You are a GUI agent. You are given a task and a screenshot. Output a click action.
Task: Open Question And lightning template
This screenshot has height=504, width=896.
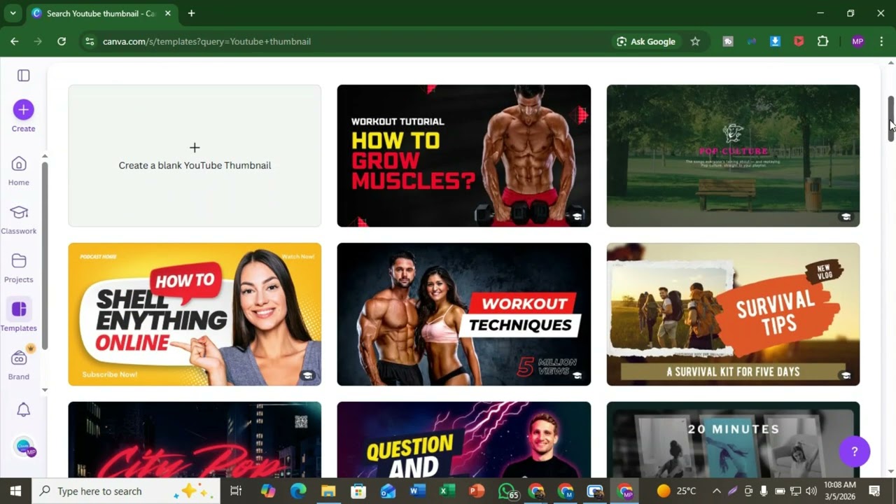point(464,440)
